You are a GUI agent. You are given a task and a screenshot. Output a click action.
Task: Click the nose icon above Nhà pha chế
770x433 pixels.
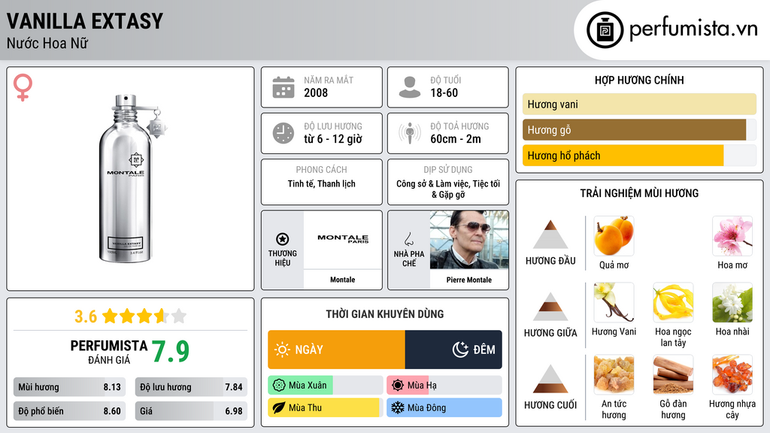pyautogui.click(x=408, y=239)
